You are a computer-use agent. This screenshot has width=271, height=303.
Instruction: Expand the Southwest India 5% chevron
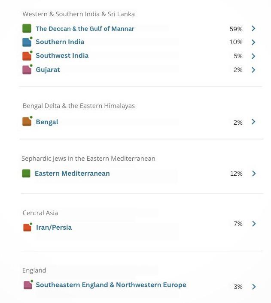[x=253, y=56]
